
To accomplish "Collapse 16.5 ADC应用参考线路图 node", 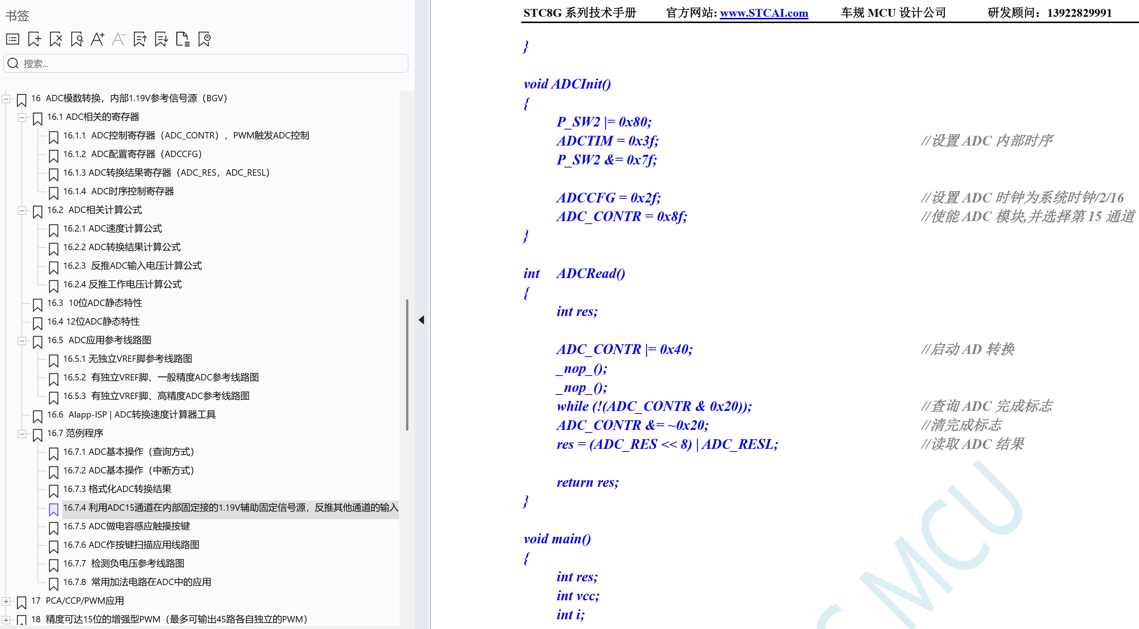I will pos(22,341).
